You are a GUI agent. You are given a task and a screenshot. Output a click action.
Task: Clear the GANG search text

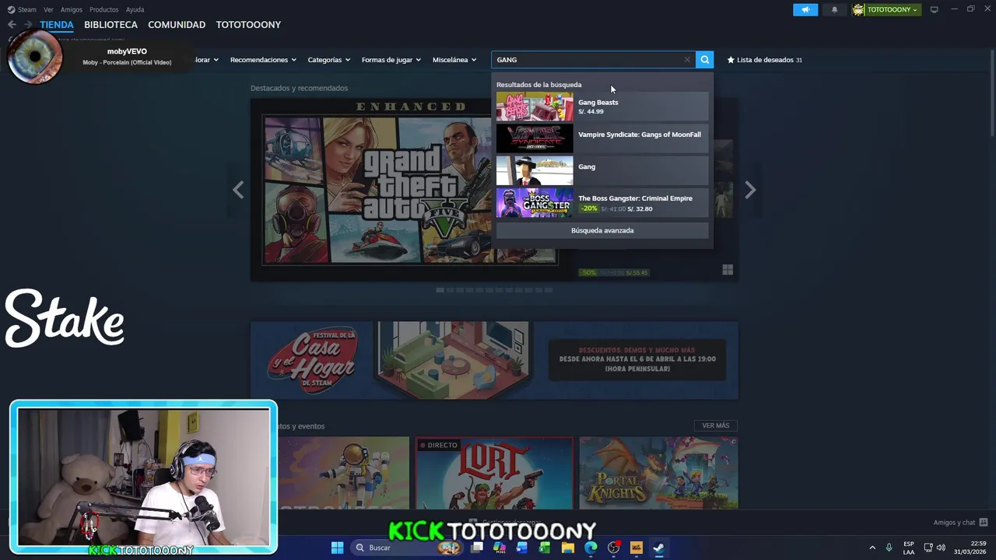point(687,60)
